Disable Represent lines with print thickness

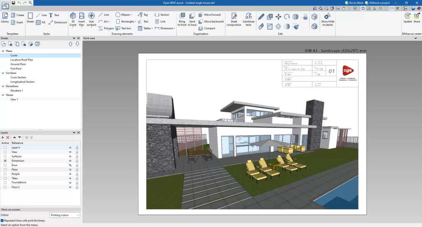click(x=2, y=220)
